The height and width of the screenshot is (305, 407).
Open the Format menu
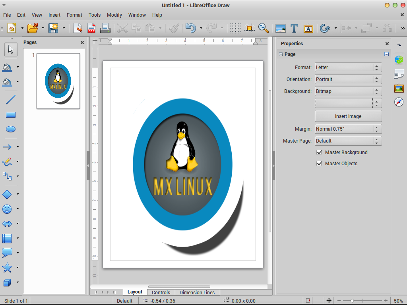pyautogui.click(x=74, y=15)
